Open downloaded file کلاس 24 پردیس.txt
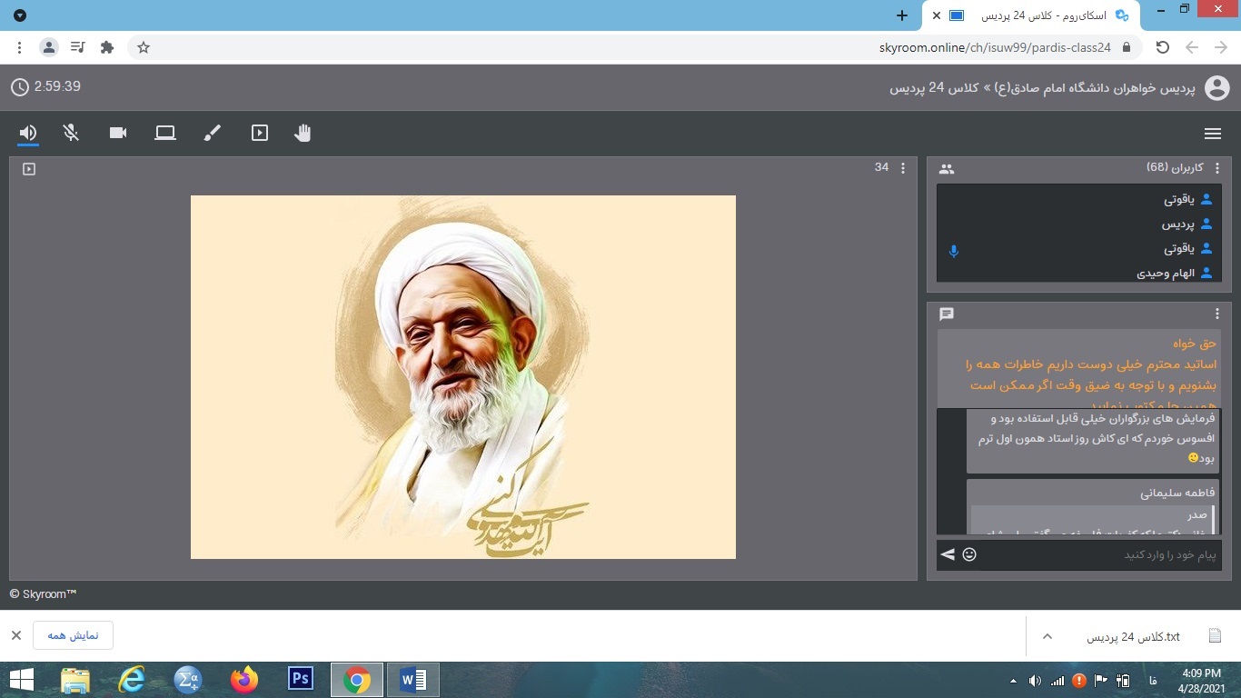Viewport: 1241px width, 698px height. click(x=1133, y=636)
